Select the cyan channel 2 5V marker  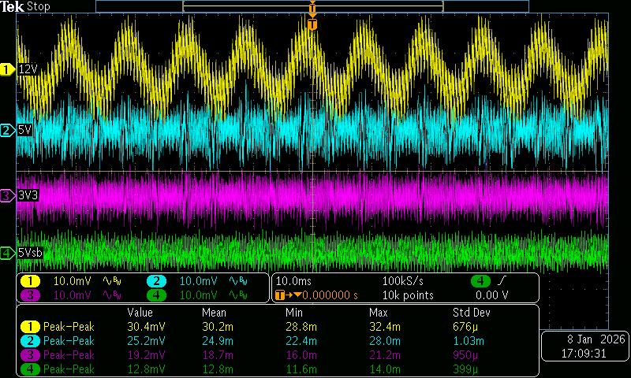point(7,130)
